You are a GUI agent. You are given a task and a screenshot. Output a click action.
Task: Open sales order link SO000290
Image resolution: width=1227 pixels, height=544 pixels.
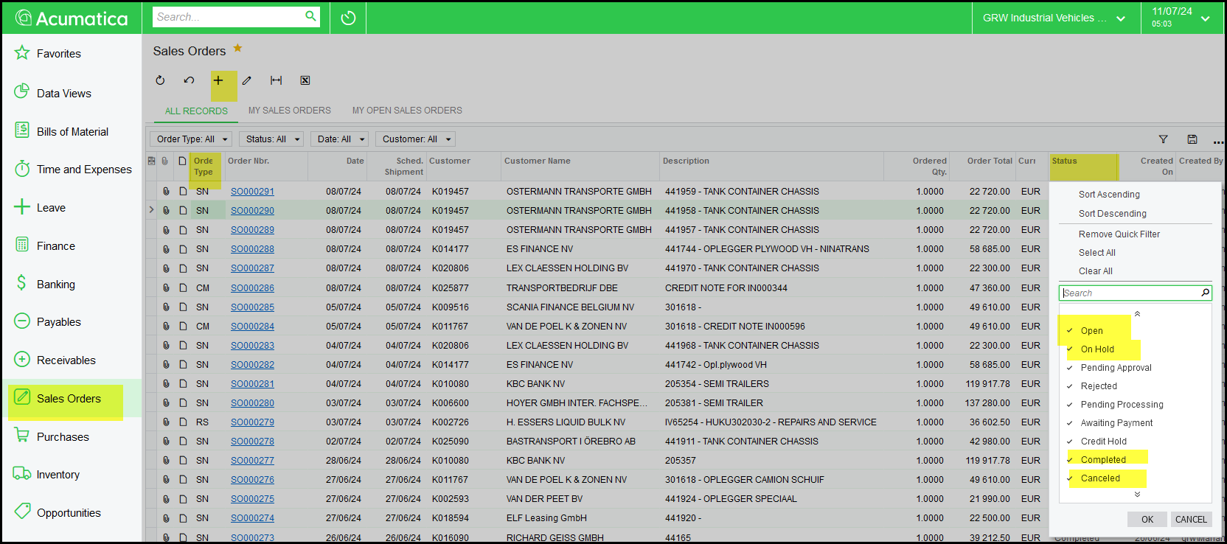tap(252, 211)
